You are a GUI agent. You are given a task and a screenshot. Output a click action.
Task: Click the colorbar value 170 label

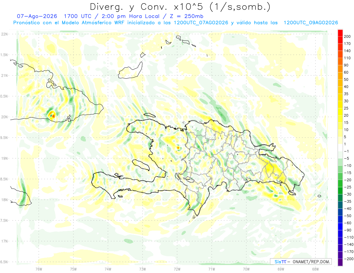pyautogui.click(x=348, y=44)
